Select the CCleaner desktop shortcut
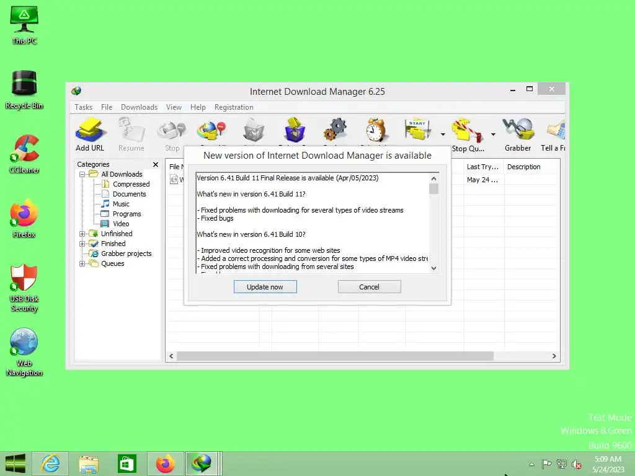Viewport: 635px width, 476px height. (24, 154)
